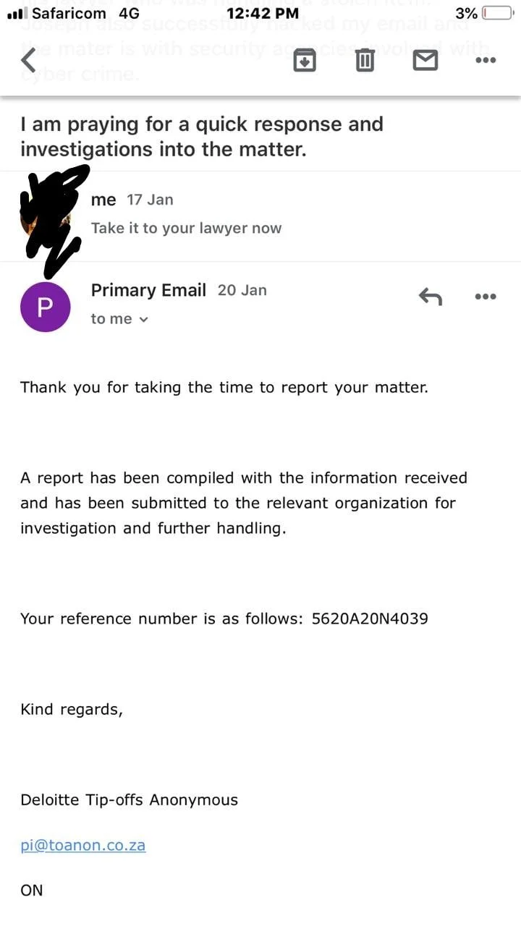Tap the 20 Jan message date
The width and height of the screenshot is (521, 926).
point(242,290)
